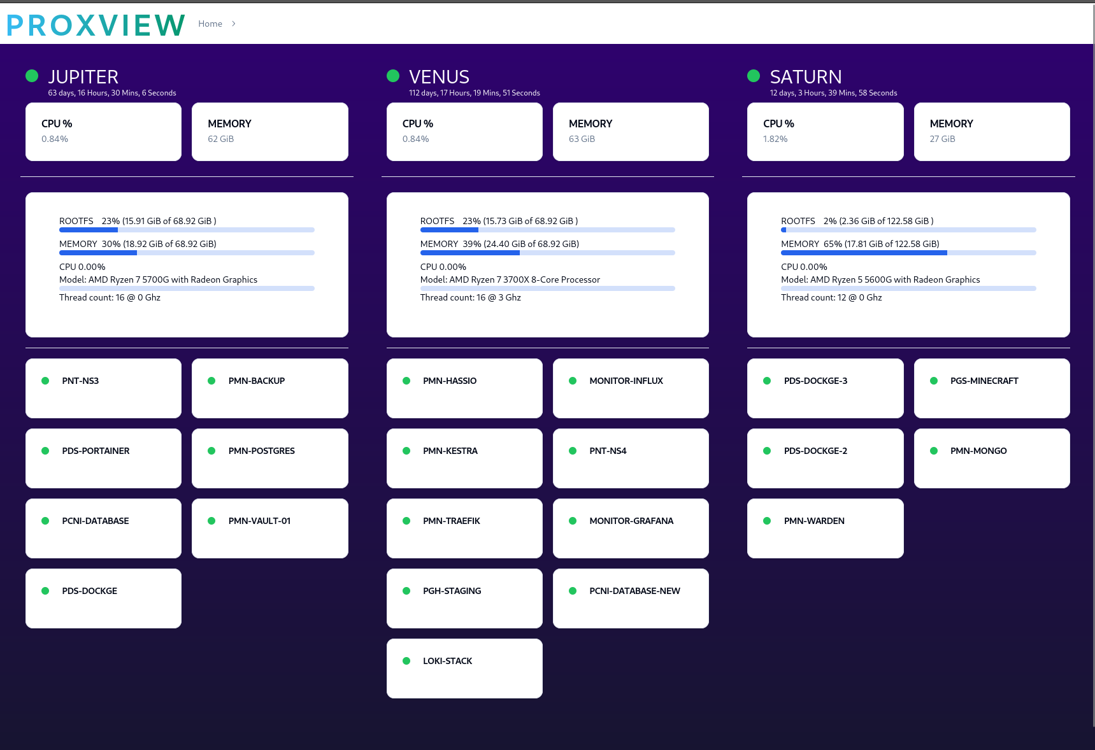
Task: Click the PROXVIEW logo
Action: [x=96, y=25]
